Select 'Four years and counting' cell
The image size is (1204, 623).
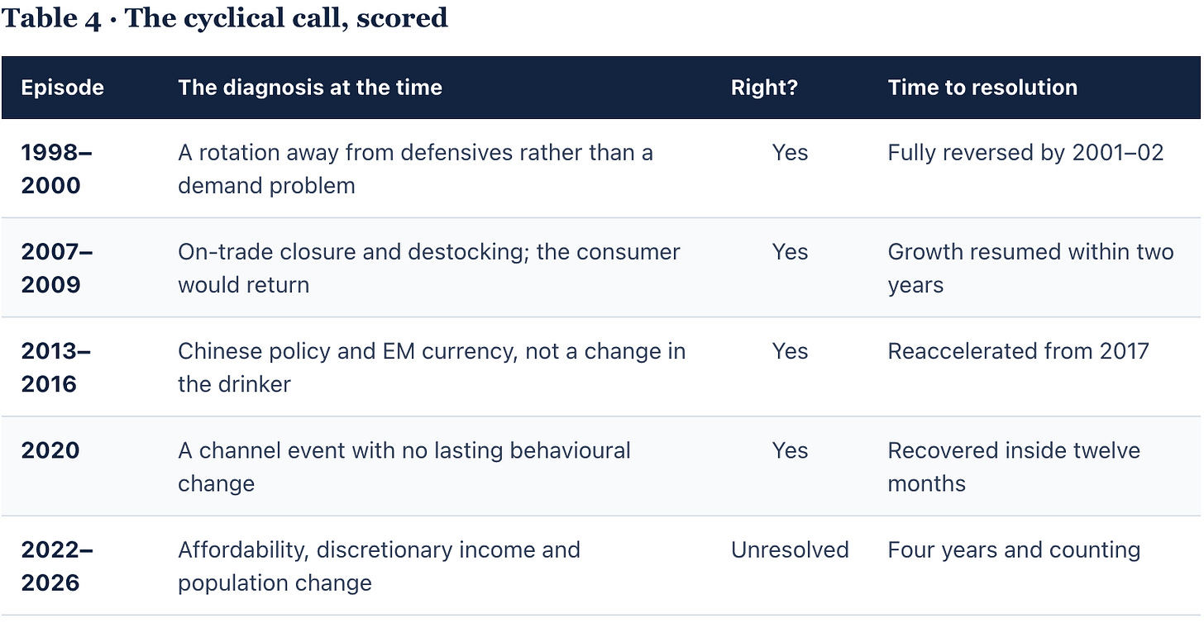(x=1014, y=549)
